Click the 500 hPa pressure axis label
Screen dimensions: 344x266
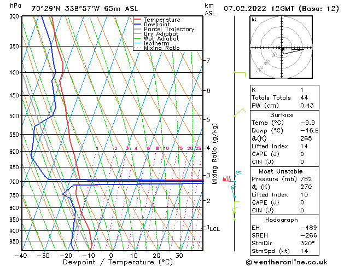pos(14,116)
